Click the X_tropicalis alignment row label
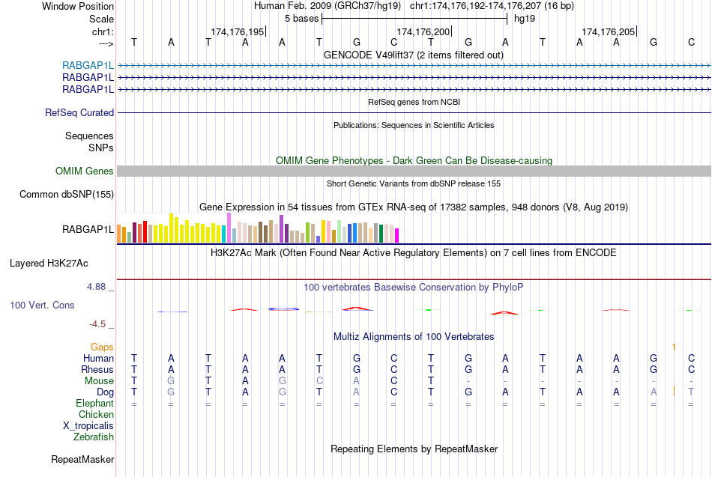Screen dimensions: 712x477 (88, 426)
